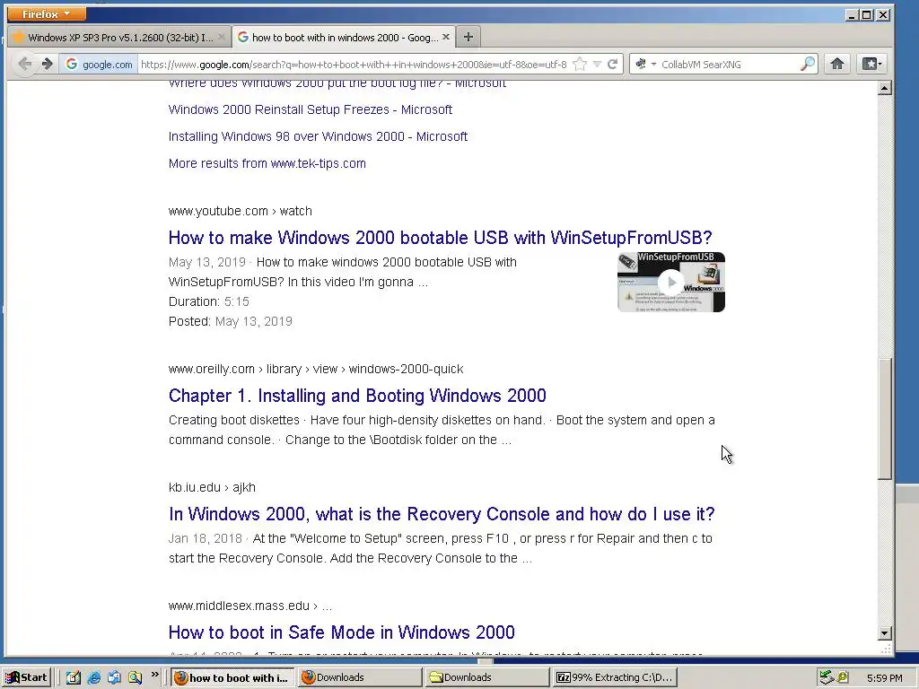Click the yellow system tray icon beside the clock
Viewport: 919px width, 689px height.
pos(842,677)
